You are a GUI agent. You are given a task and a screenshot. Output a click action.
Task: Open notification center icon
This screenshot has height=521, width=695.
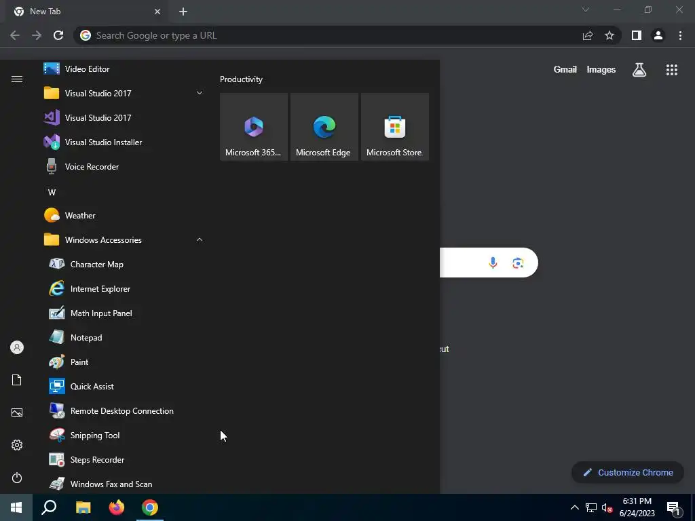(673, 507)
